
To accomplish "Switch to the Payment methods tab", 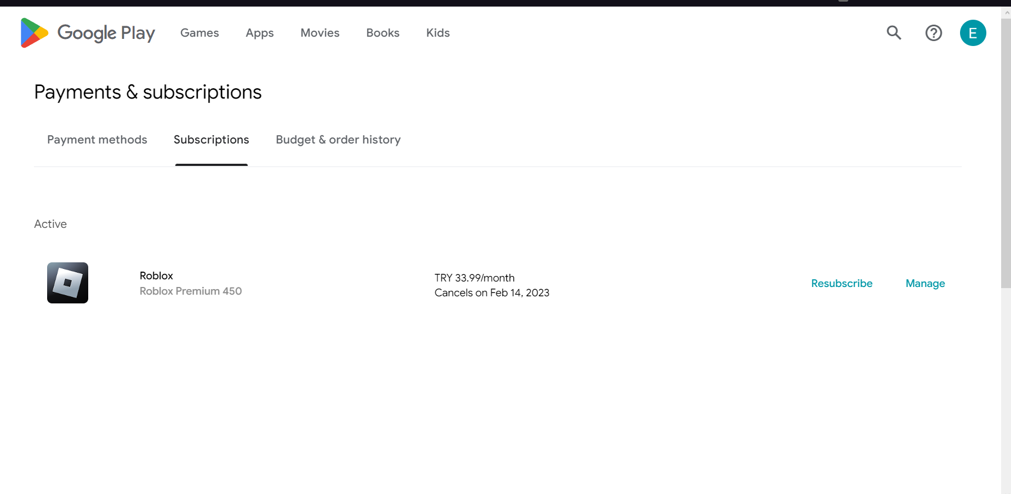I will (97, 140).
